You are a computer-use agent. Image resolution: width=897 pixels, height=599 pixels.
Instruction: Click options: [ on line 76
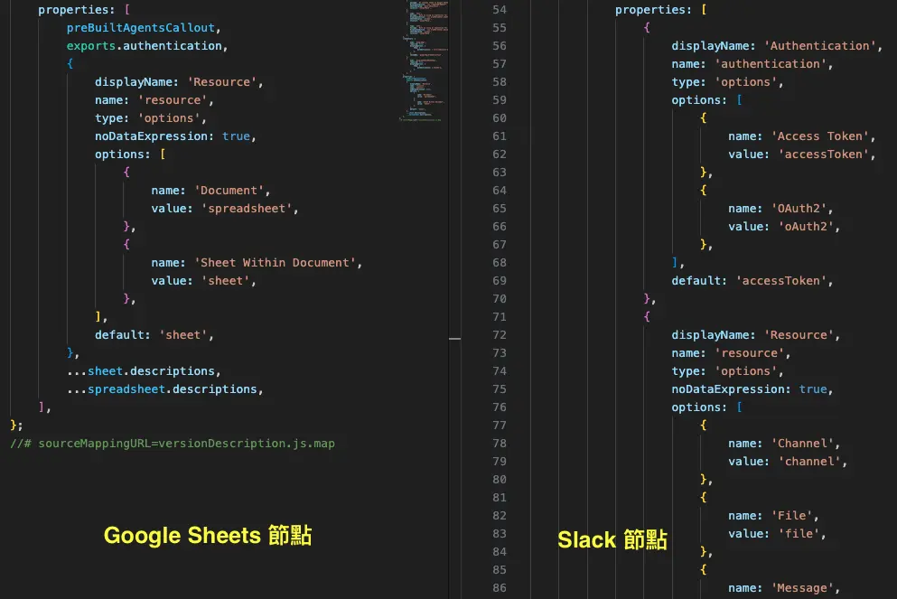tap(707, 407)
